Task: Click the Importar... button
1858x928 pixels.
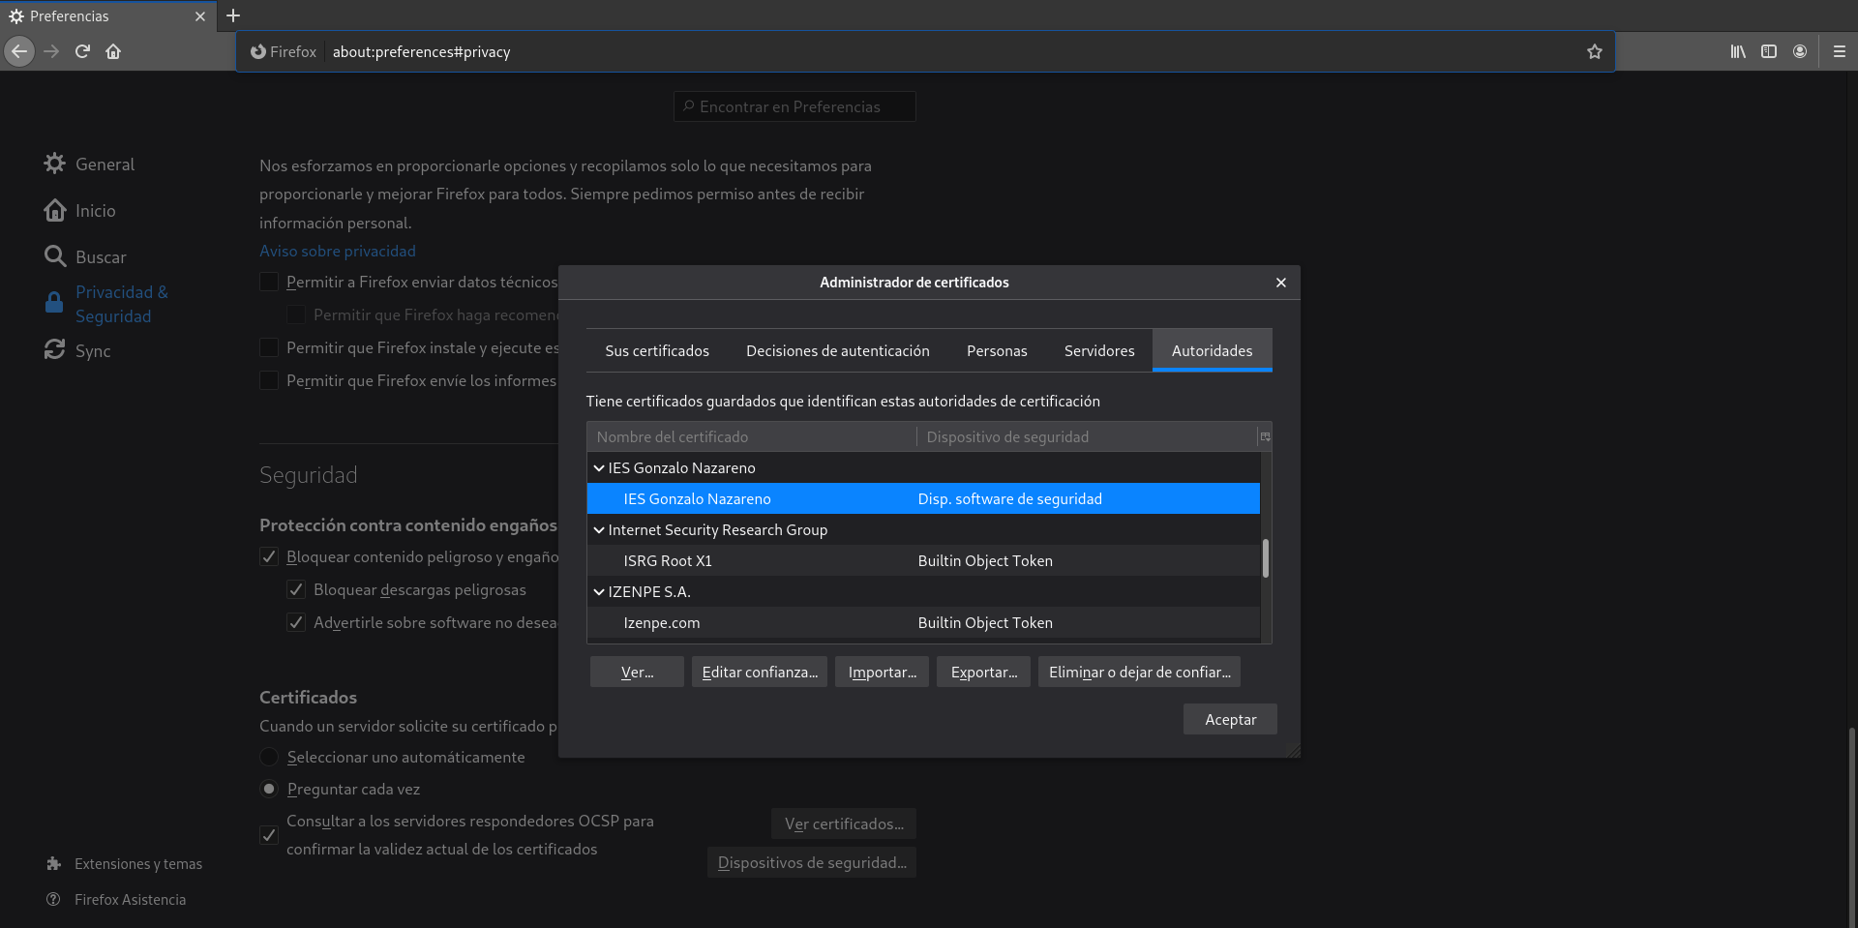Action: coord(883,672)
